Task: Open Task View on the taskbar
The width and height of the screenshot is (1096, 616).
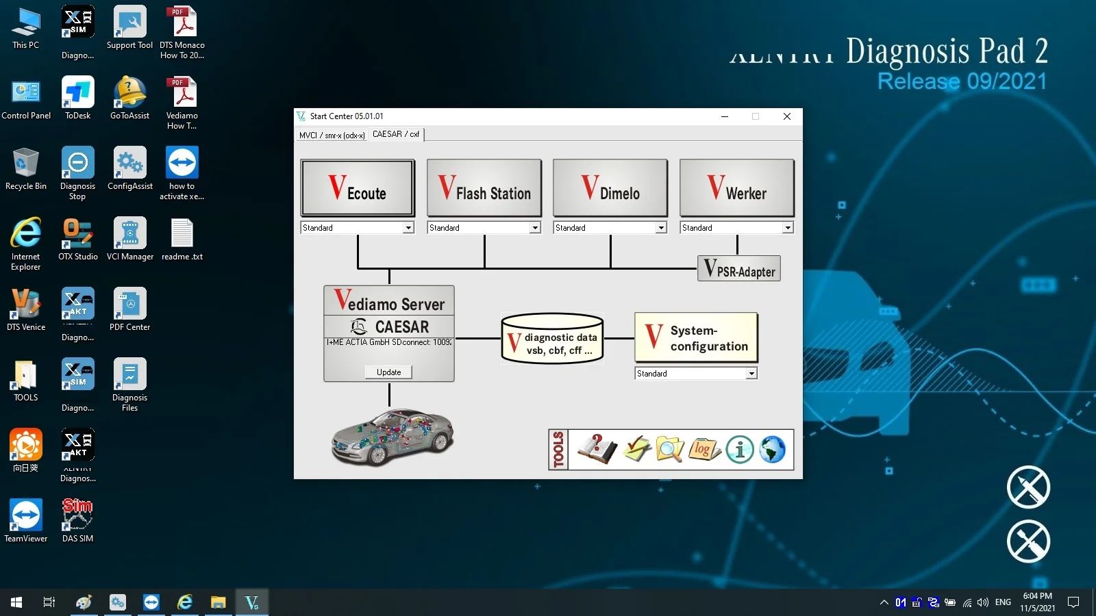Action: click(x=49, y=602)
